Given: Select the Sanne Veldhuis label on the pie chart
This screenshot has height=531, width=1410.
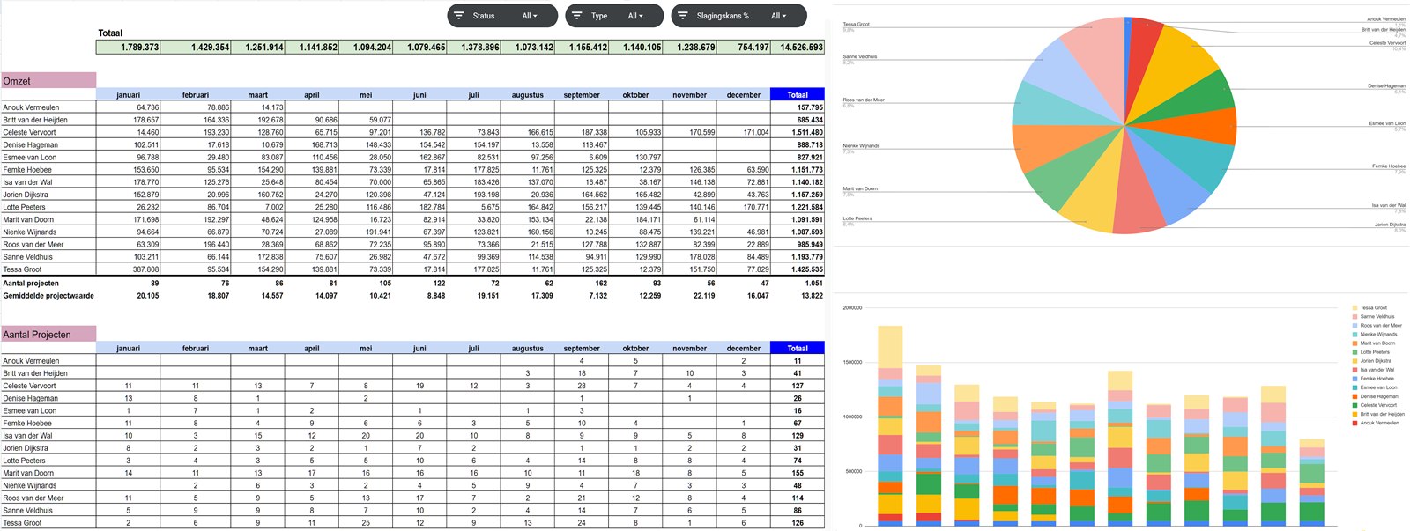Looking at the screenshot, I should point(860,56).
